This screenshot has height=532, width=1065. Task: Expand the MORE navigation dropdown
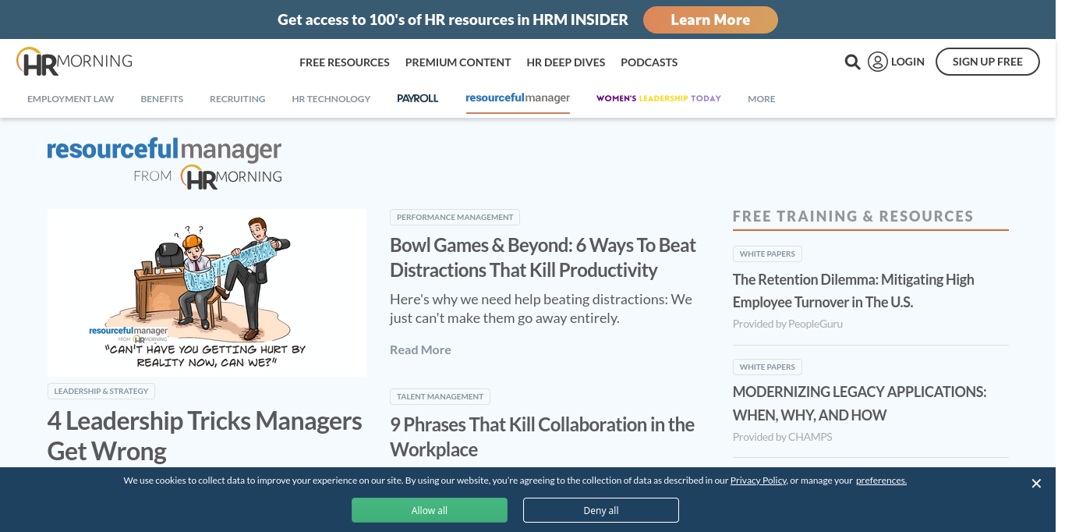[762, 99]
